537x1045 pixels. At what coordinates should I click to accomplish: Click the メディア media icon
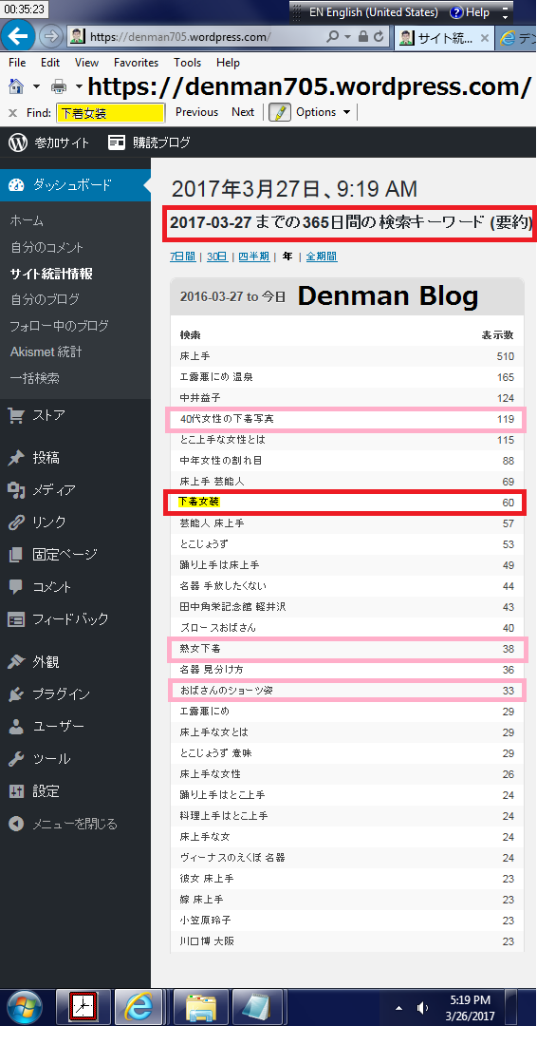coord(16,490)
